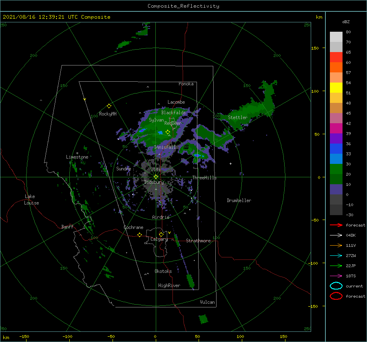Click the 27ZW legend text
The image size is (367, 342).
(x=351, y=256)
